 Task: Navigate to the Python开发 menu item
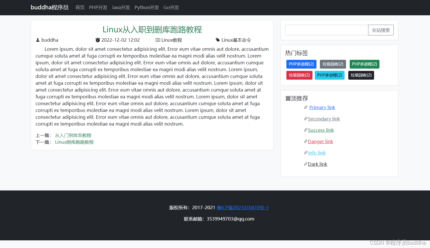(146, 8)
